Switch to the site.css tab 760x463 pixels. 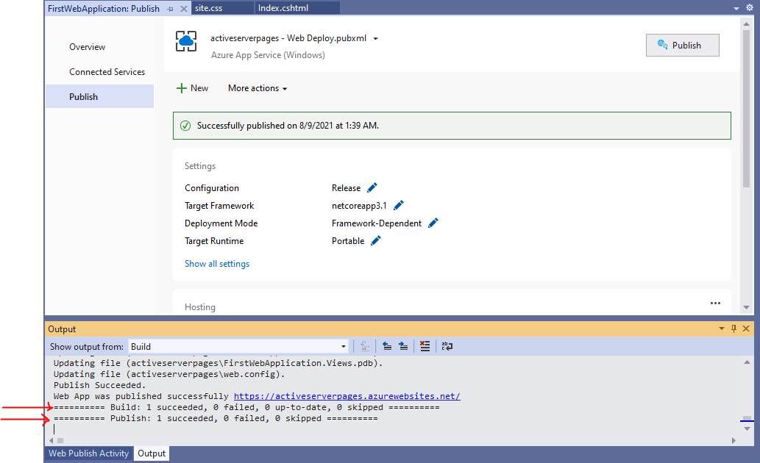coord(222,8)
